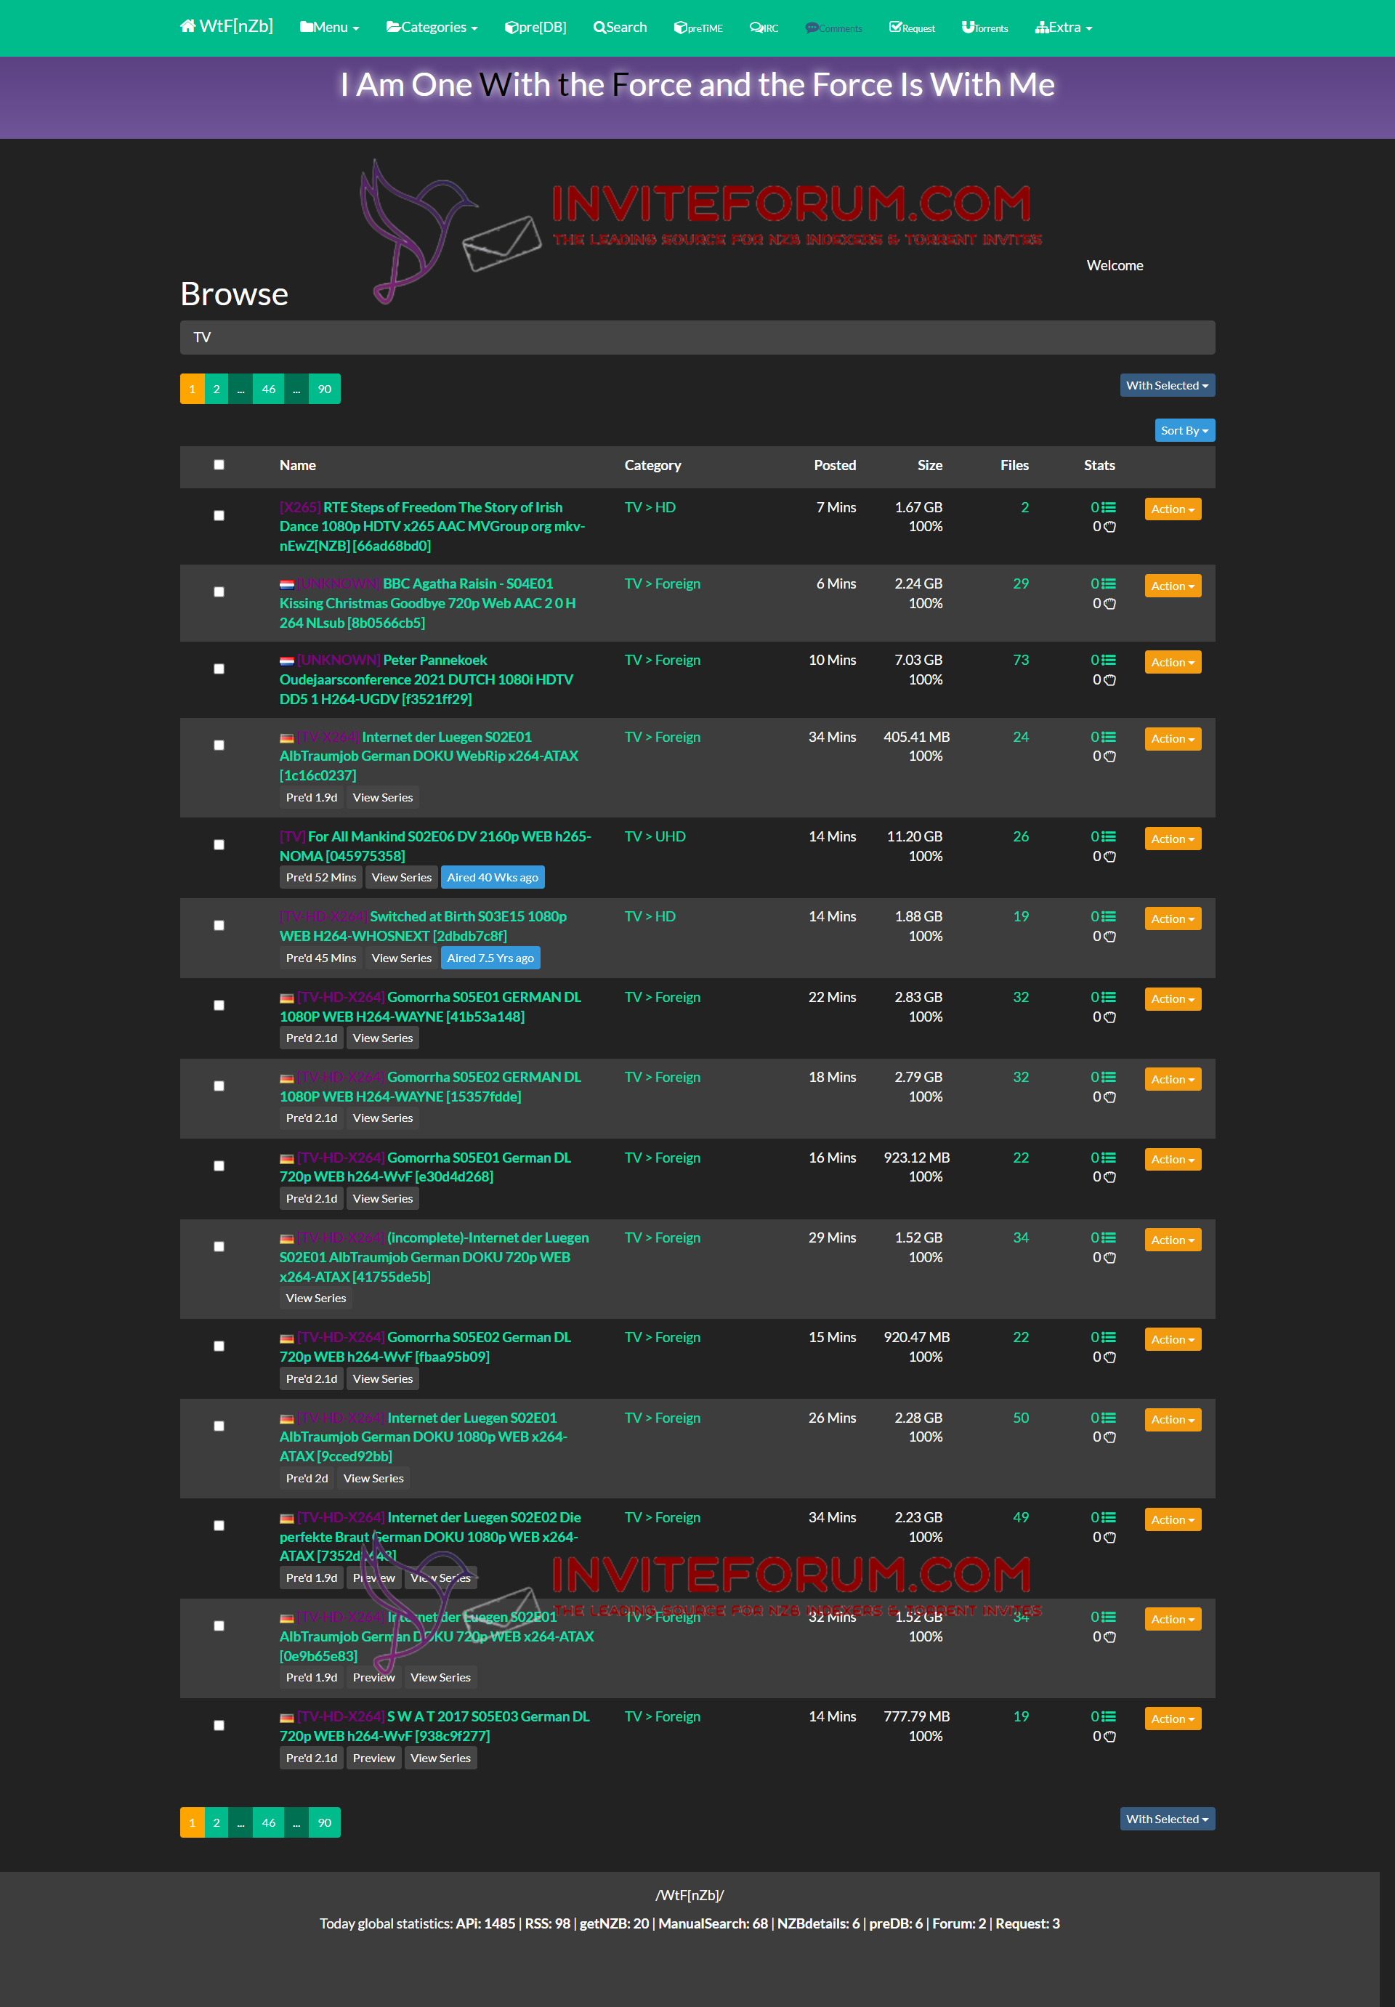The image size is (1395, 2007).
Task: Open the For All Mankind S02E06 release link
Action: pyautogui.click(x=435, y=846)
